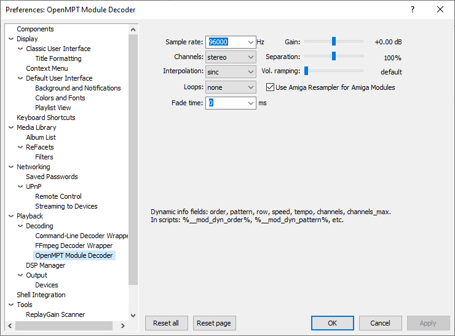Select FFmpeg Decoder Wrapper entry

click(74, 246)
